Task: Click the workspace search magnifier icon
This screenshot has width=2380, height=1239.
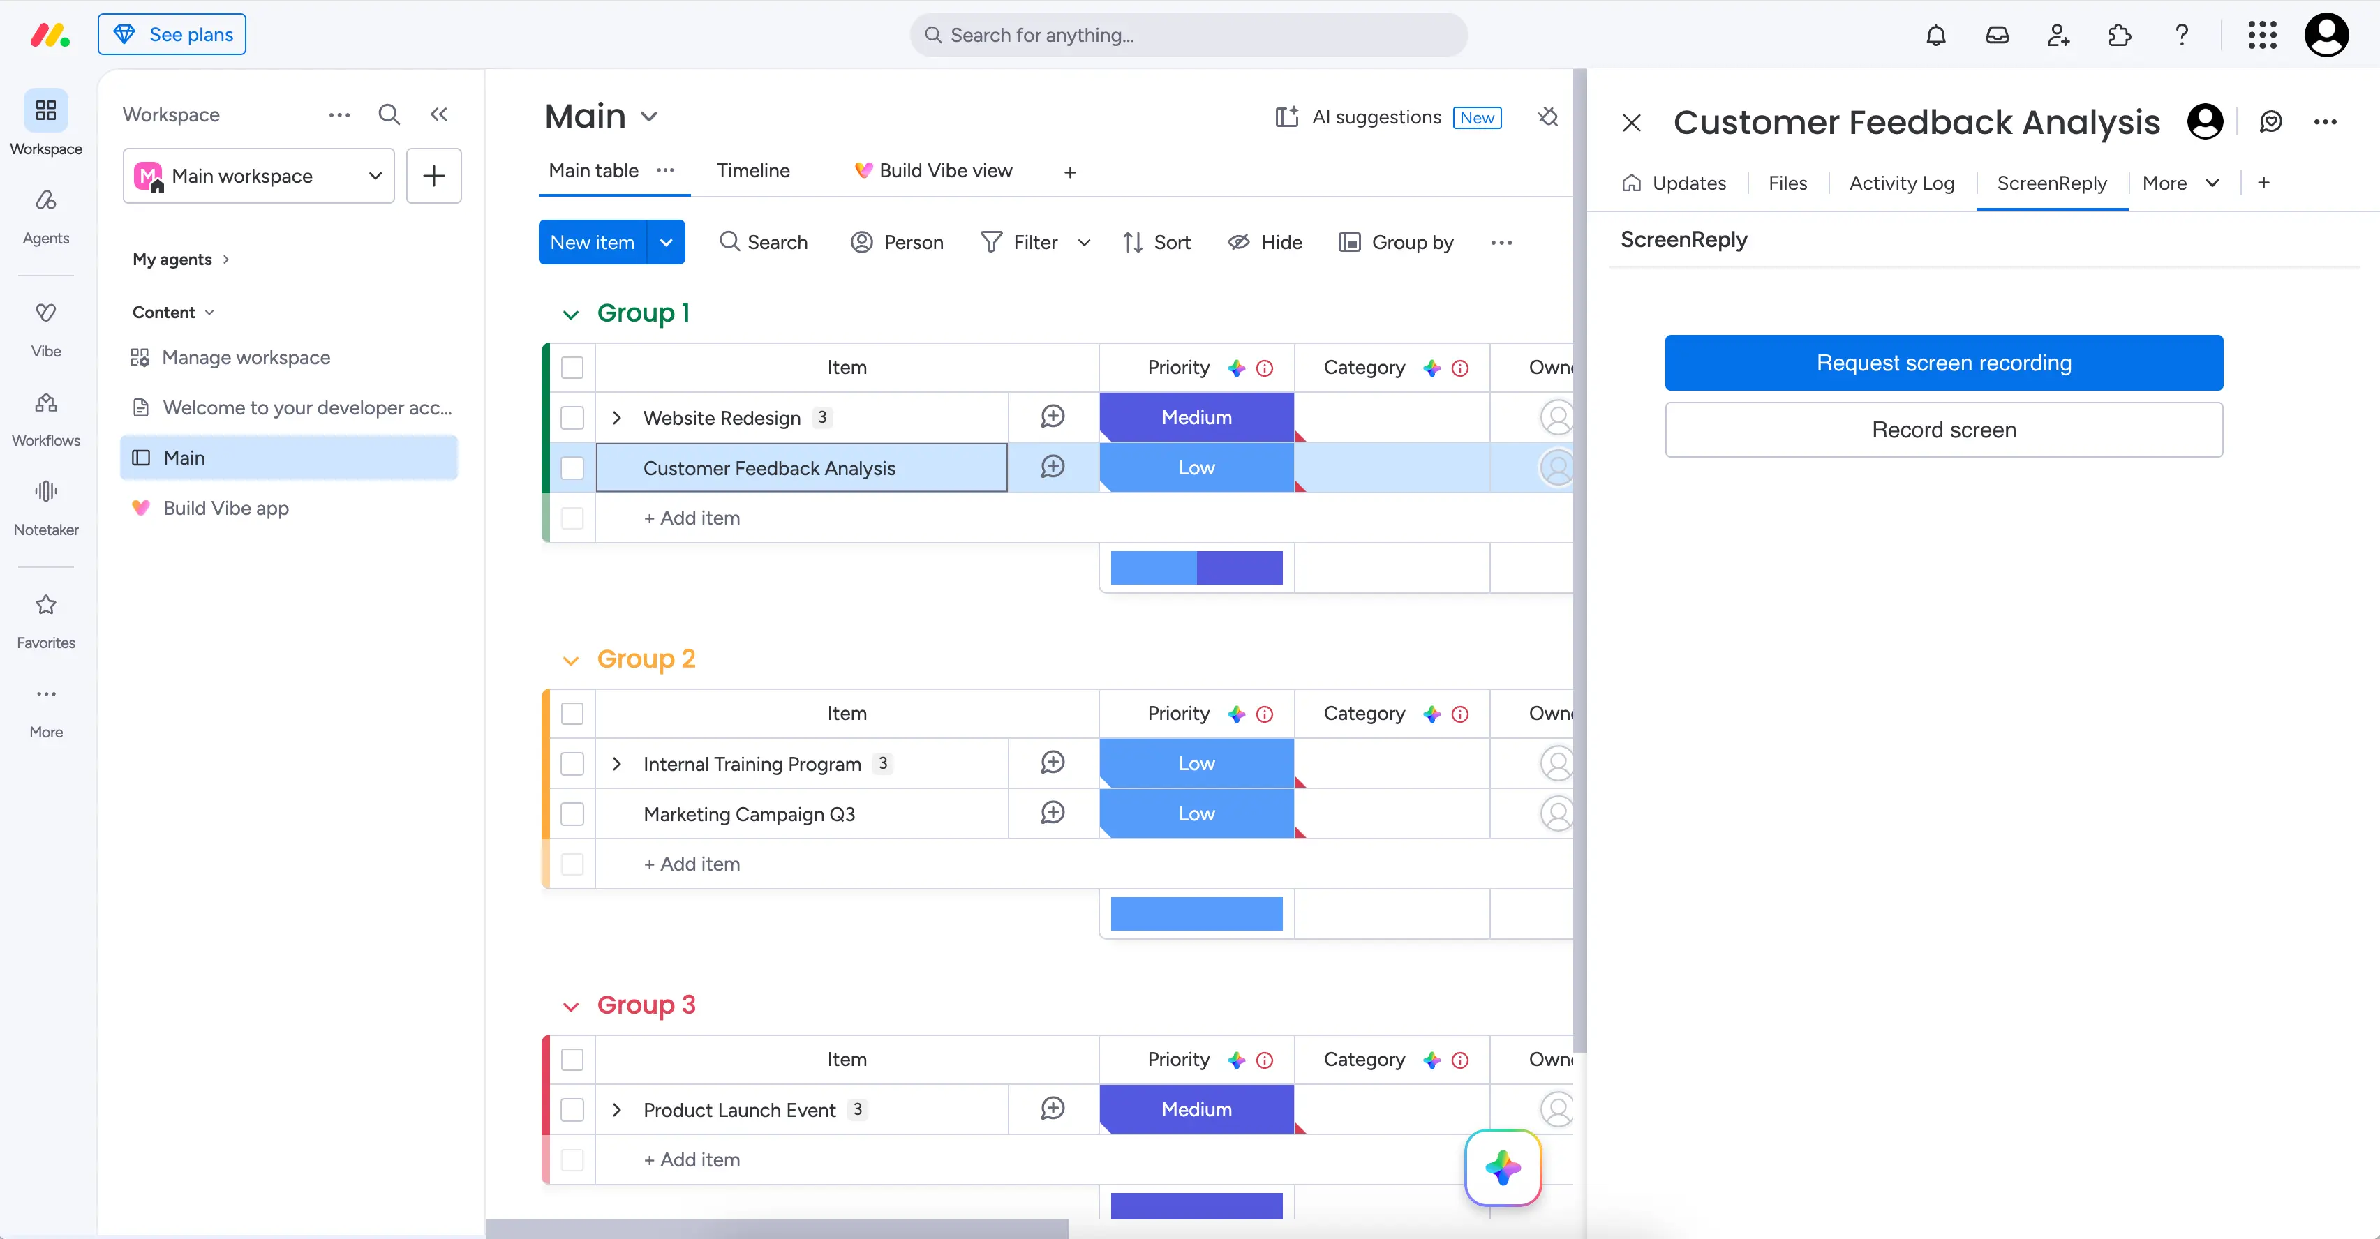Action: [x=389, y=114]
